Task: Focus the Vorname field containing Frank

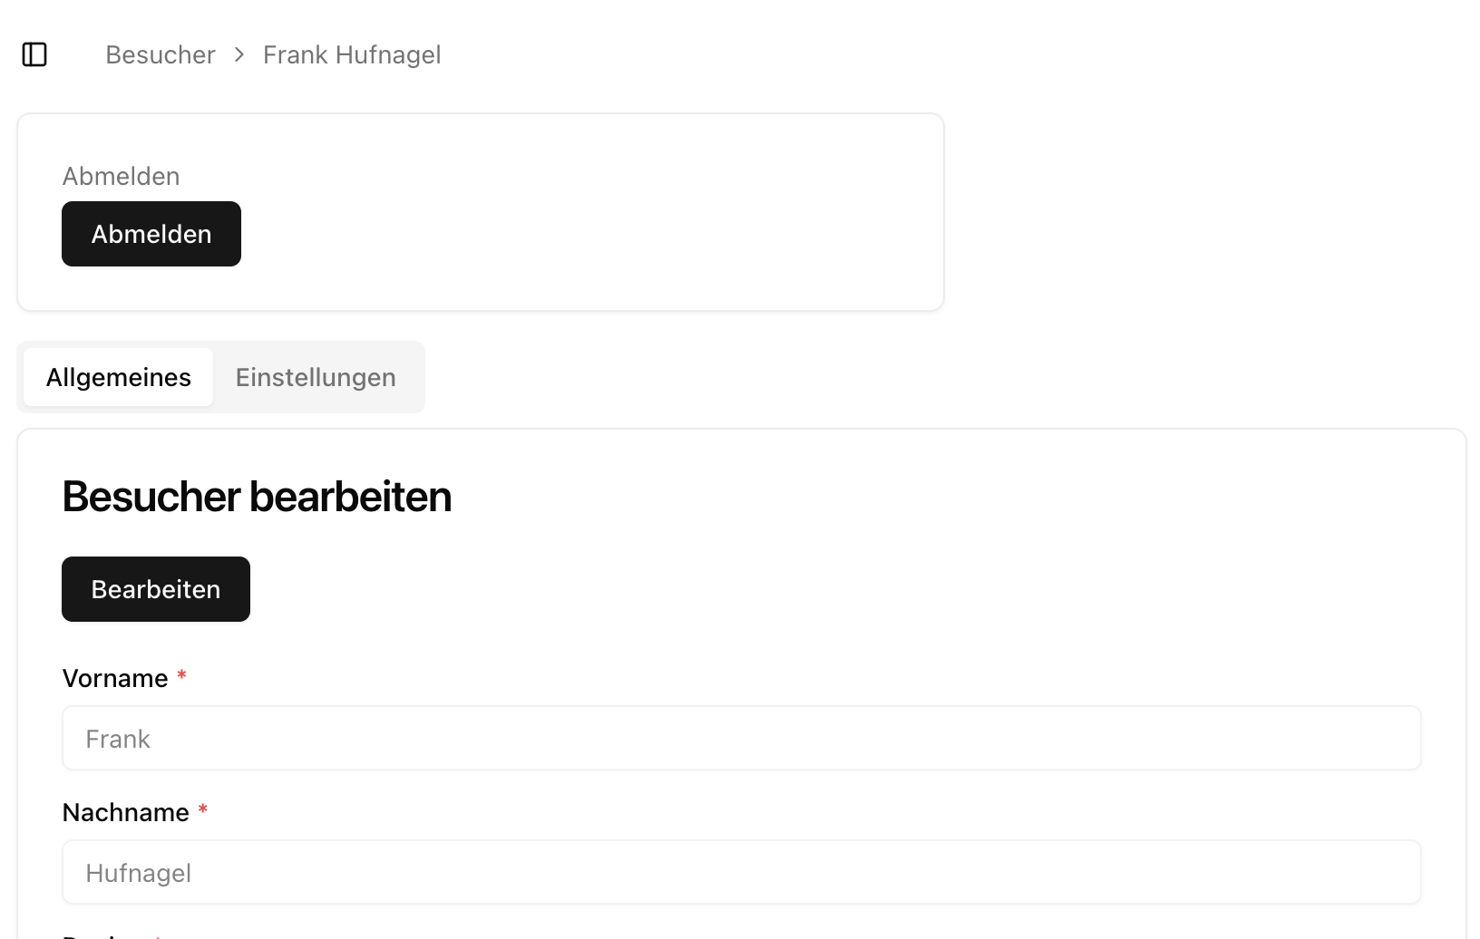Action: (x=741, y=738)
